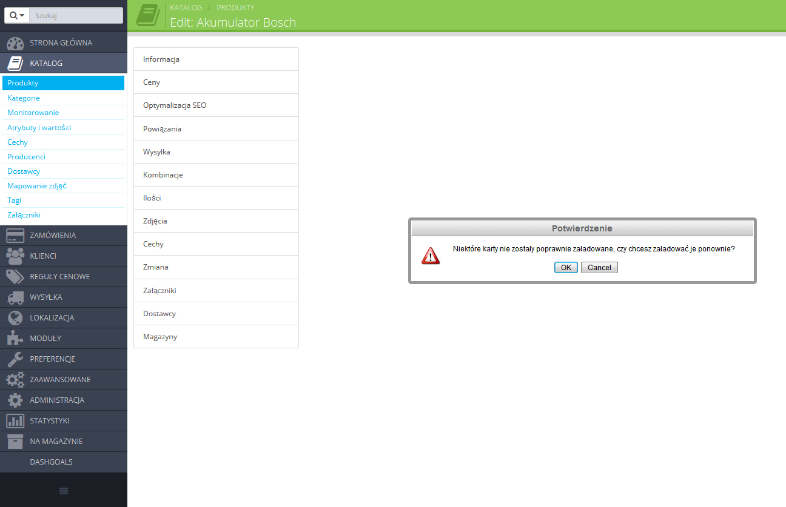Image resolution: width=786 pixels, height=507 pixels.
Task: Go to Mapowanie zdjęć submenu link
Action: pyautogui.click(x=37, y=186)
